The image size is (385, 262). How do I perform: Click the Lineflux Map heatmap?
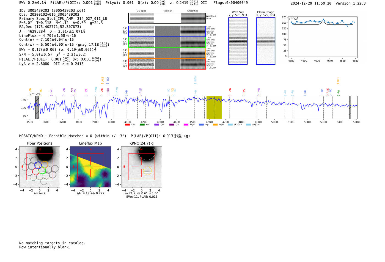pos(90,167)
